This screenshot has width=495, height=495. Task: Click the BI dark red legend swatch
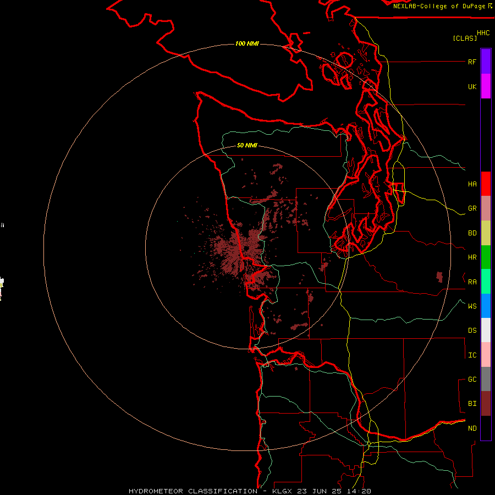tap(486, 404)
